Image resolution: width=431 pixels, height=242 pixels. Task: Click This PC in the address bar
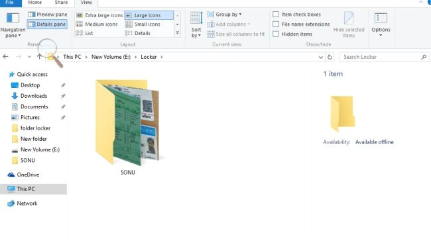[72, 57]
